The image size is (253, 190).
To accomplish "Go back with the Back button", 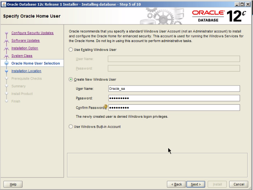I will 176,184.
